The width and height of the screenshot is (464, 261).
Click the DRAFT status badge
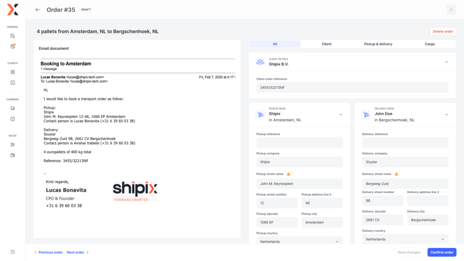coord(86,10)
